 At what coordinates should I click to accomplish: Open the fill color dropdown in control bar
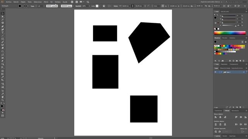pyautogui.click(x=22, y=6)
